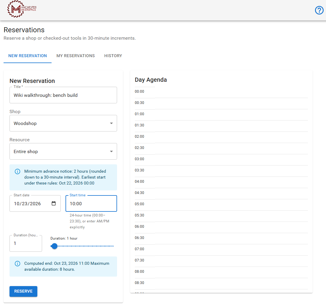The image size is (326, 308).
Task: Click the 01:30 agenda slot label
Action: tap(139, 125)
